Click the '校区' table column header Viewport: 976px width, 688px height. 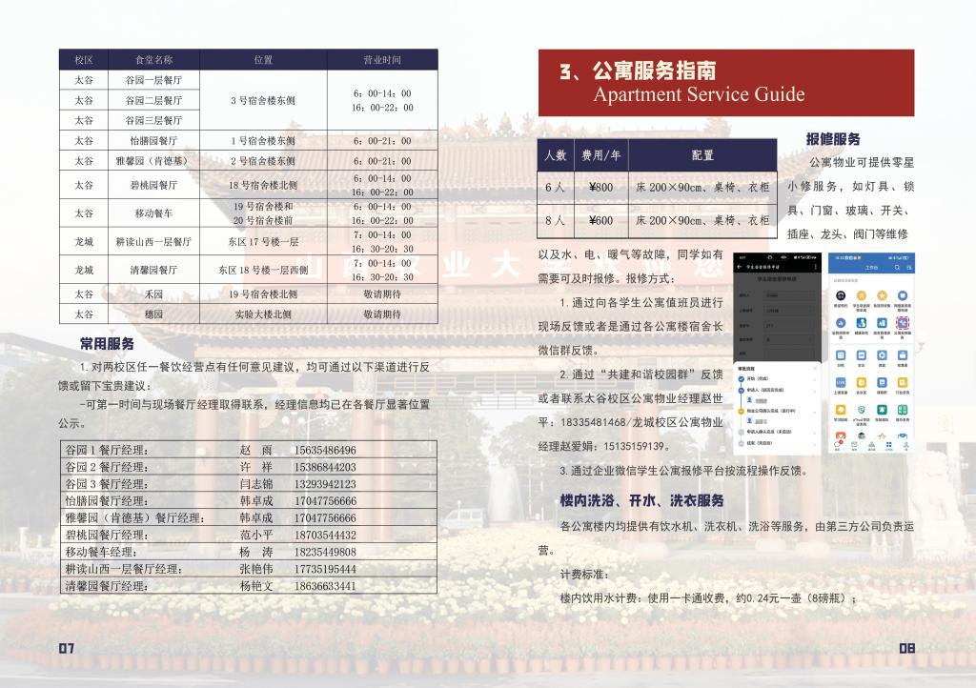pyautogui.click(x=84, y=60)
